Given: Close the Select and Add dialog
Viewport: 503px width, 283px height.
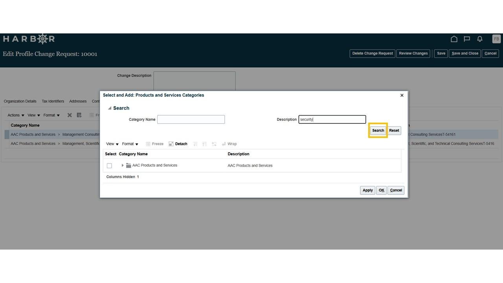Looking at the screenshot, I should click(402, 95).
